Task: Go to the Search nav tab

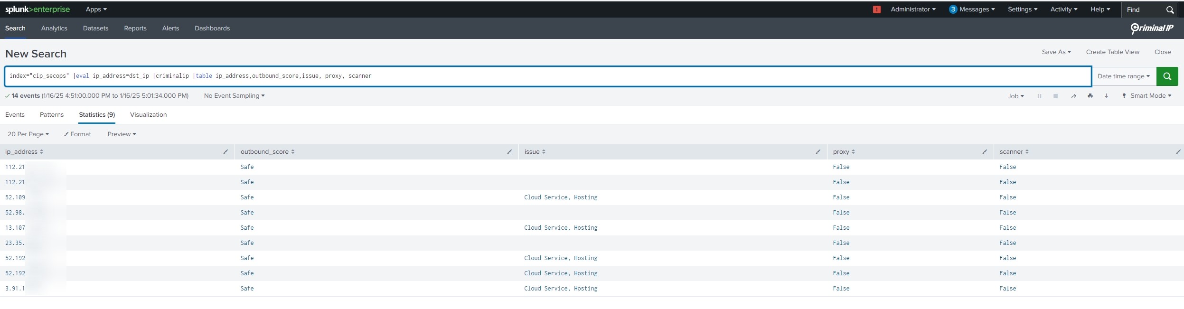Action: tap(15, 28)
